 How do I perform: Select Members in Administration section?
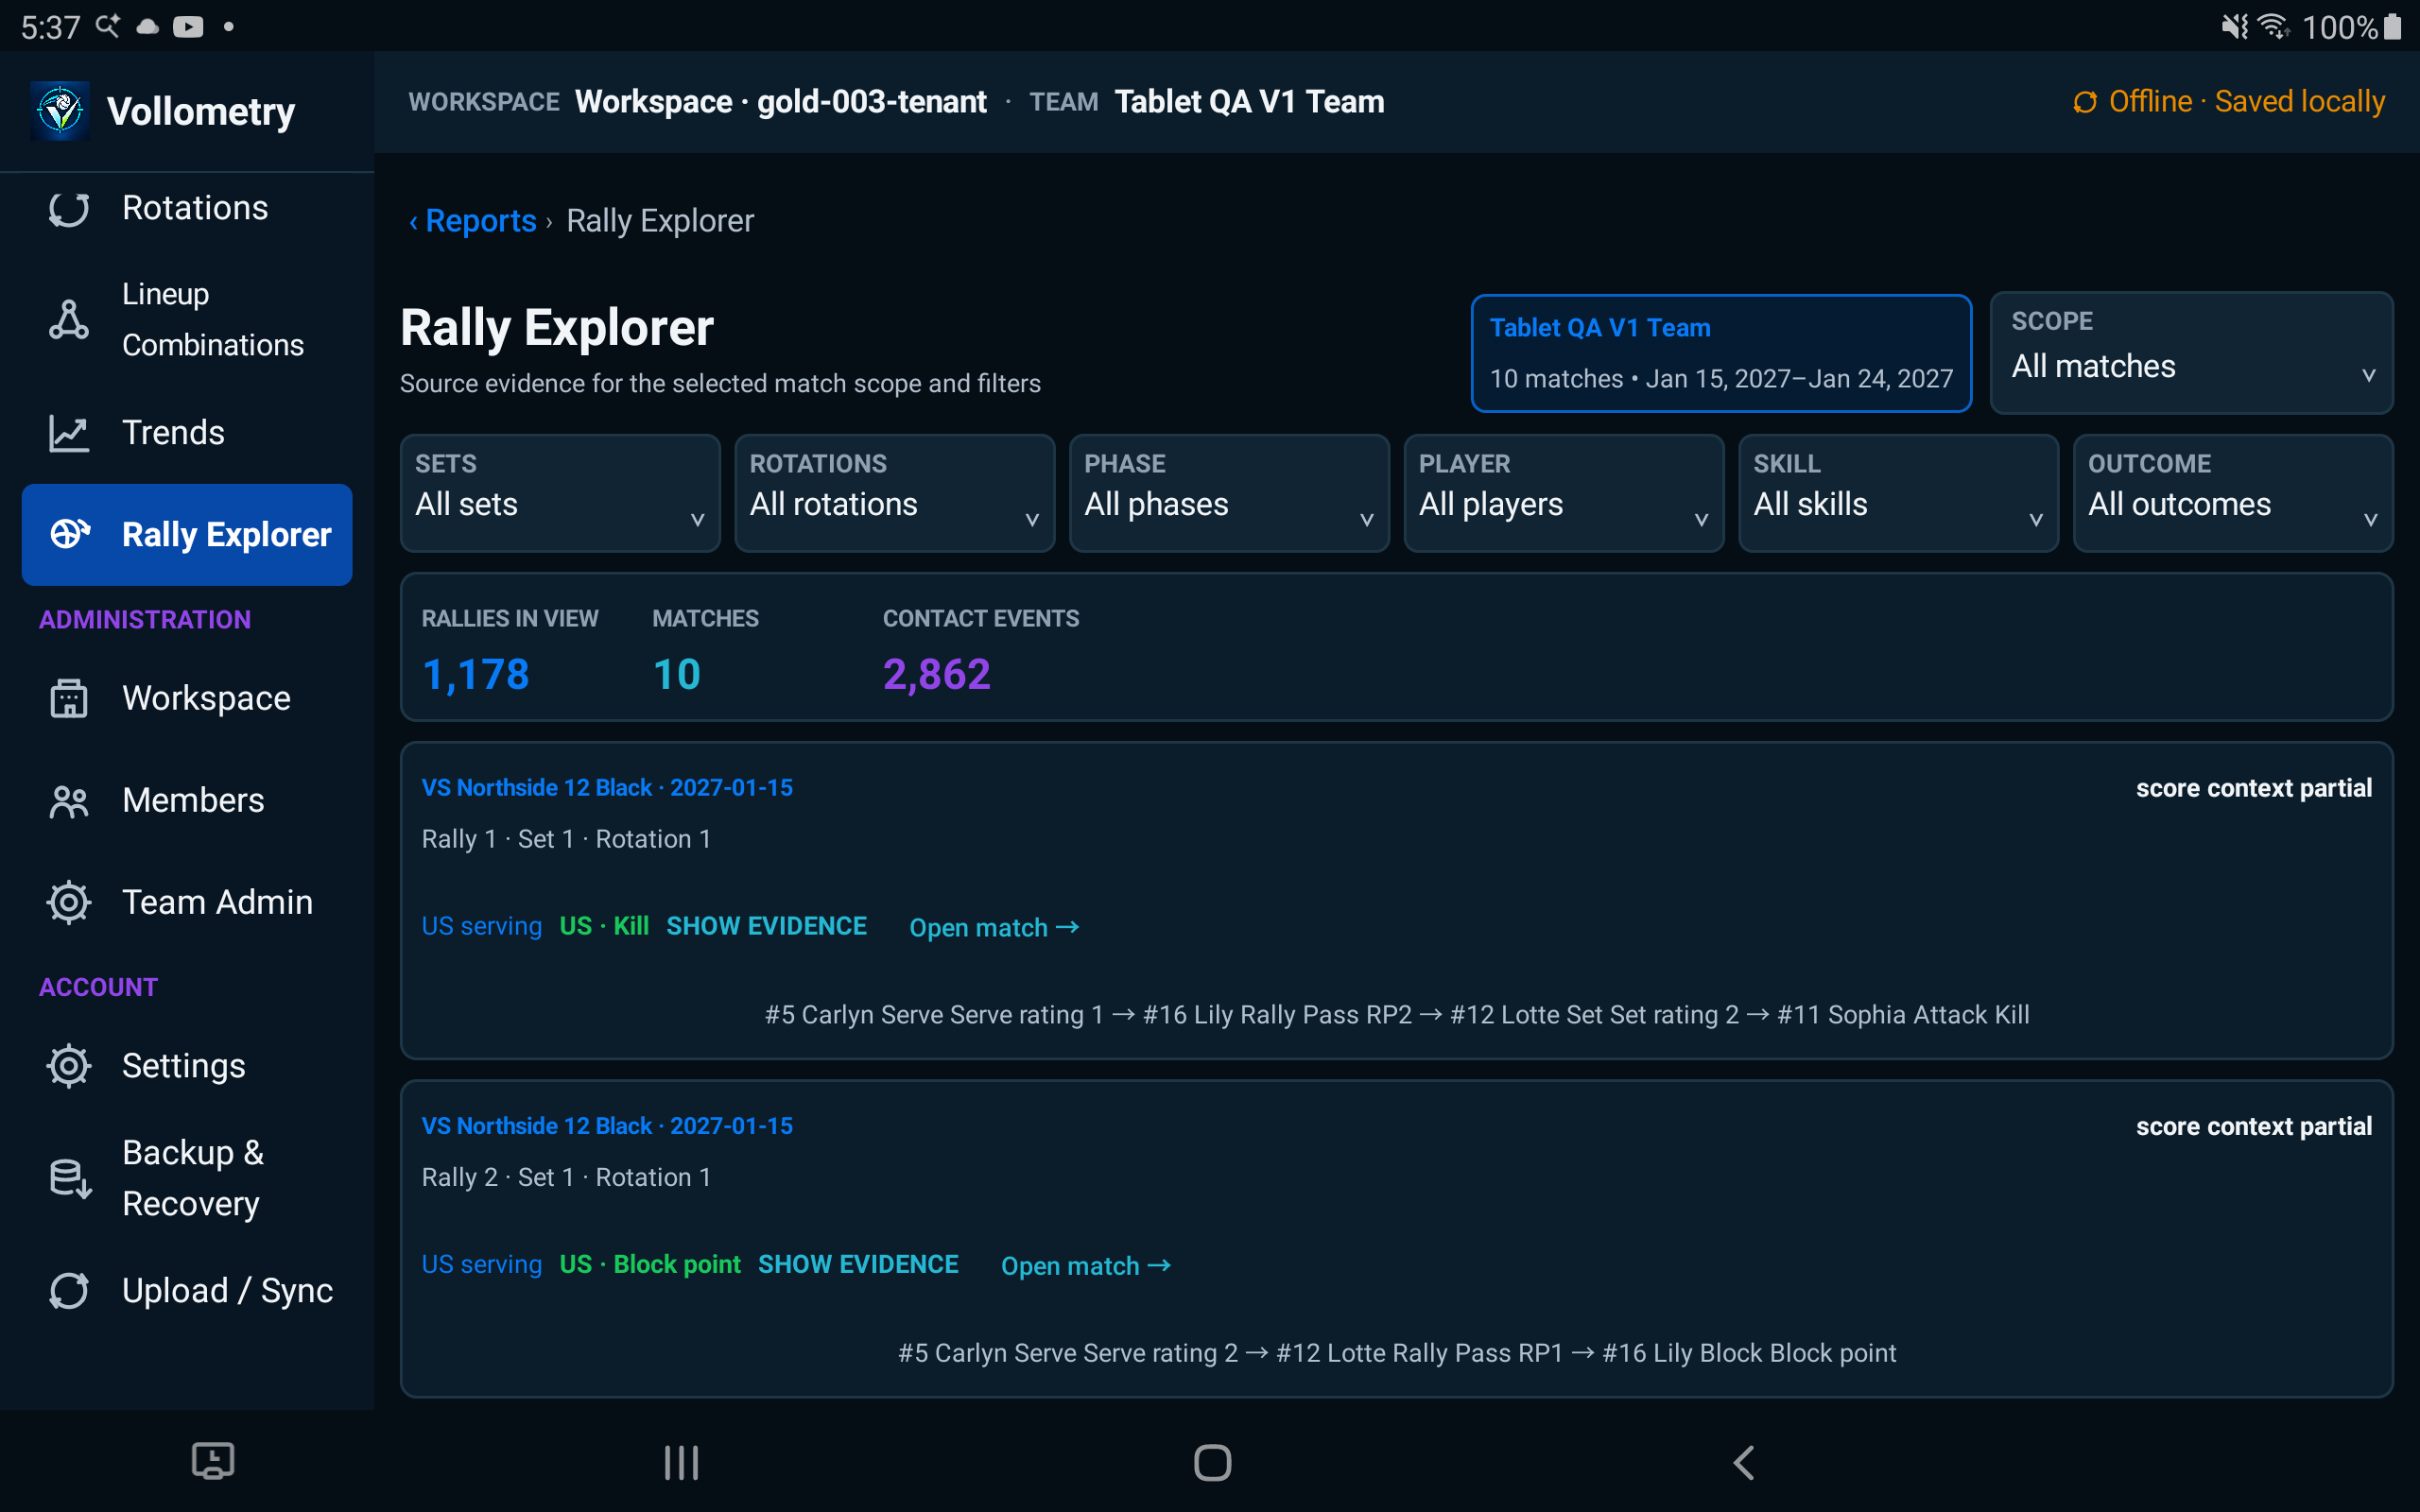point(187,801)
